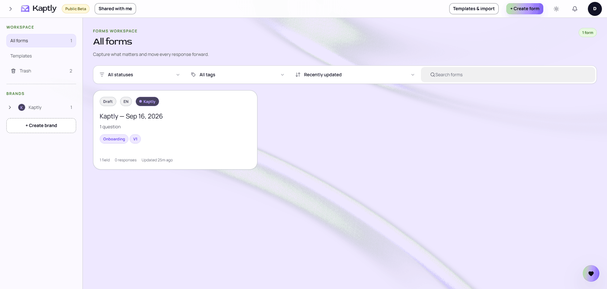Image resolution: width=607 pixels, height=289 pixels.
Task: Open Templates & import
Action: [x=474, y=9]
